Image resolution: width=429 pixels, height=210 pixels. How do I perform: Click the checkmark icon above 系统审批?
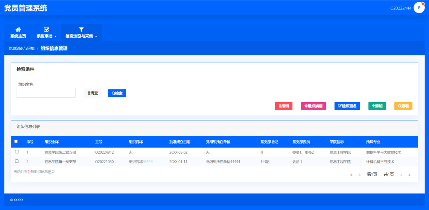[x=47, y=30]
